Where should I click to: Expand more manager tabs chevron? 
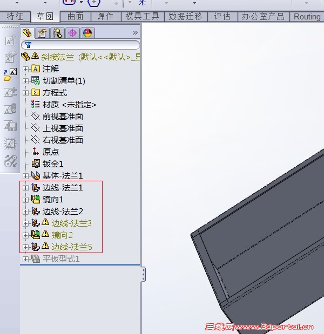coord(135,32)
